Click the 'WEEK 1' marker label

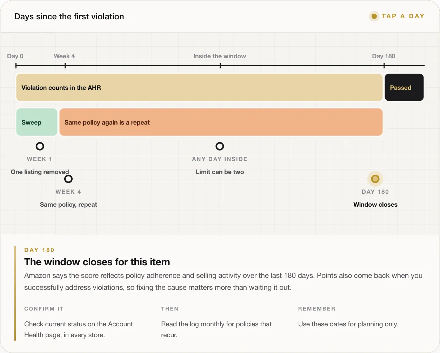(39, 159)
